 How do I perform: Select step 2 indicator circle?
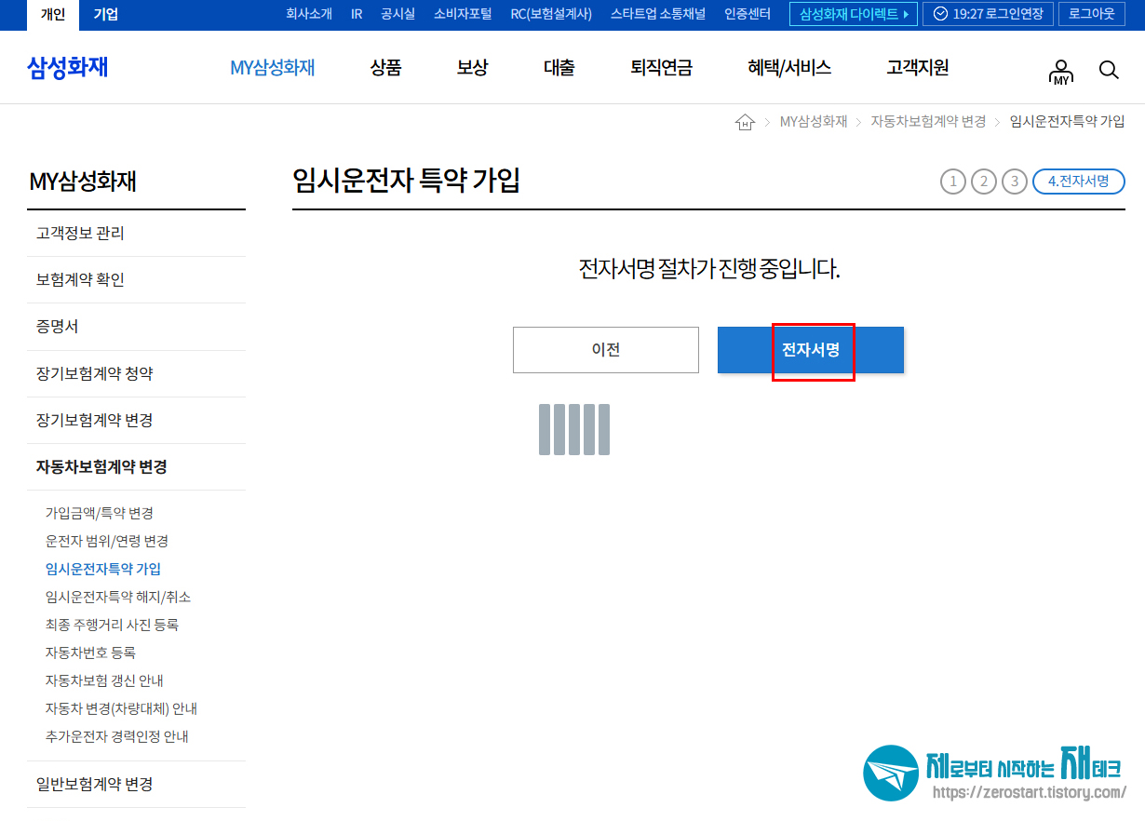click(984, 182)
